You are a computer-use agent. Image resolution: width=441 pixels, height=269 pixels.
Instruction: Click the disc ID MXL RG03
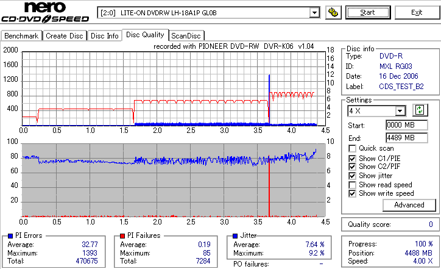click(396, 66)
